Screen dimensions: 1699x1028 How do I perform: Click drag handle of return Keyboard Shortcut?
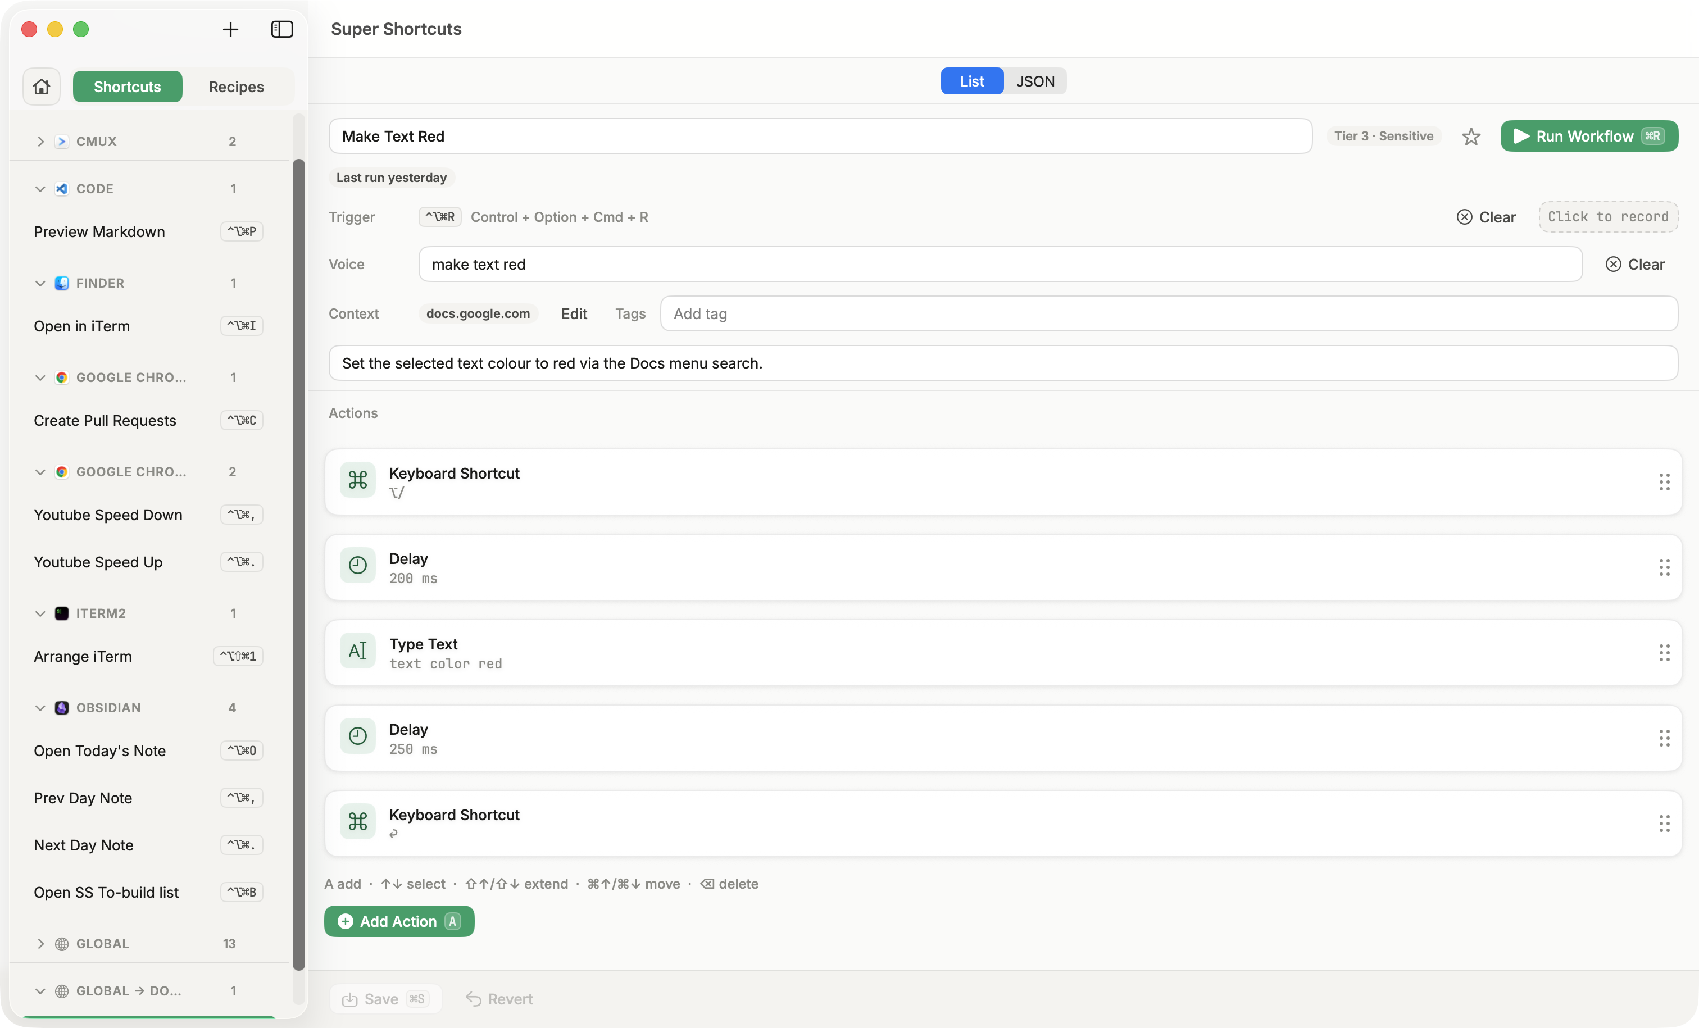[x=1664, y=824]
